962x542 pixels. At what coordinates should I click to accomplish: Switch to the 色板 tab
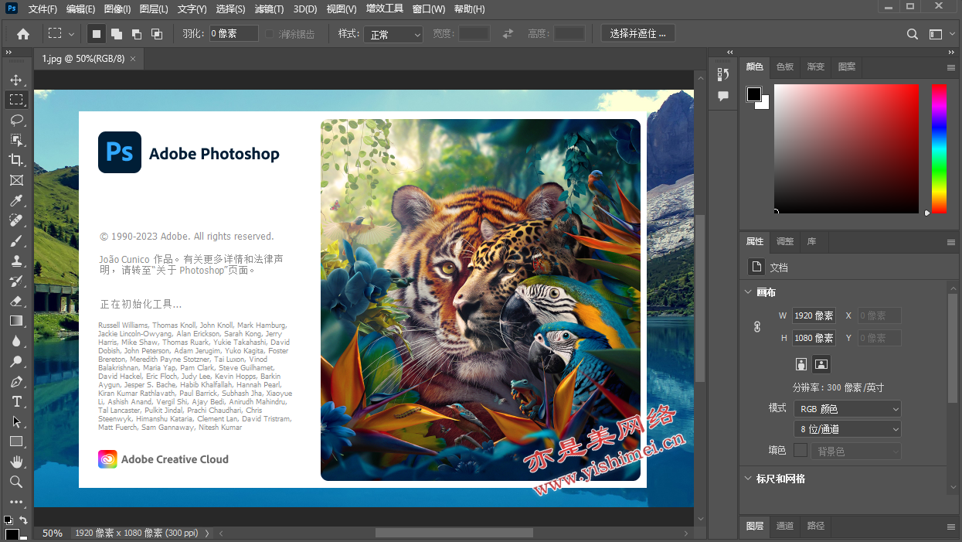[x=785, y=67]
